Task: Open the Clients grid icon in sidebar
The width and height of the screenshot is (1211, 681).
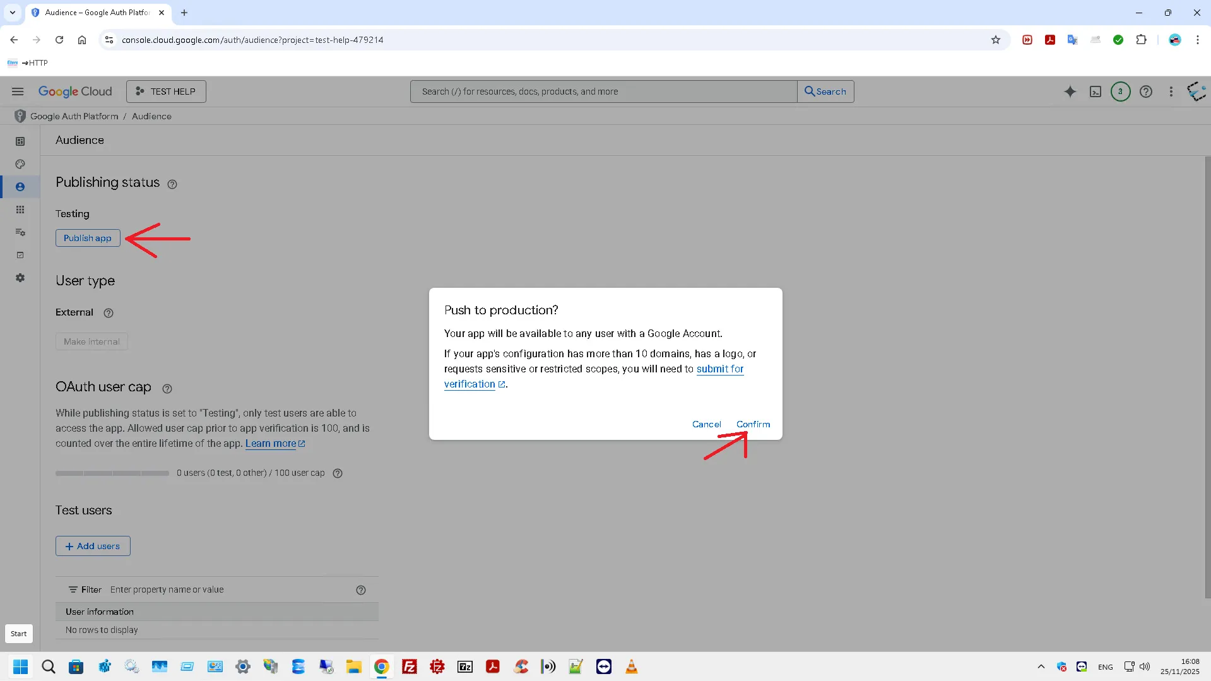Action: 20,210
